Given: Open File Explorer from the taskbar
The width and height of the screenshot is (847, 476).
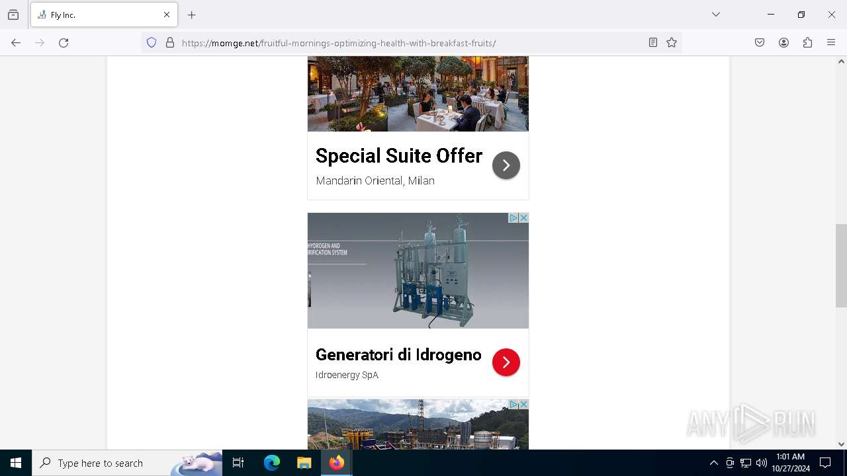Looking at the screenshot, I should 304,463.
